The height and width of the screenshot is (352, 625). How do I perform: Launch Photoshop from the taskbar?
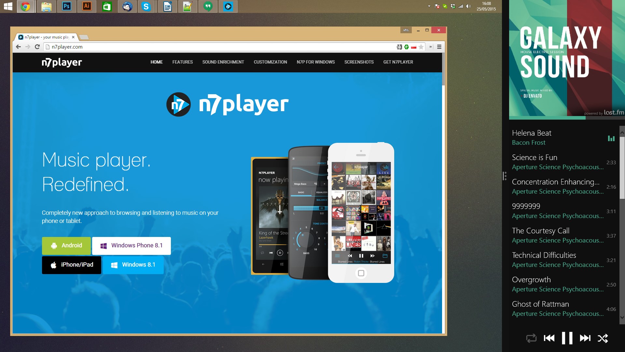(66, 7)
